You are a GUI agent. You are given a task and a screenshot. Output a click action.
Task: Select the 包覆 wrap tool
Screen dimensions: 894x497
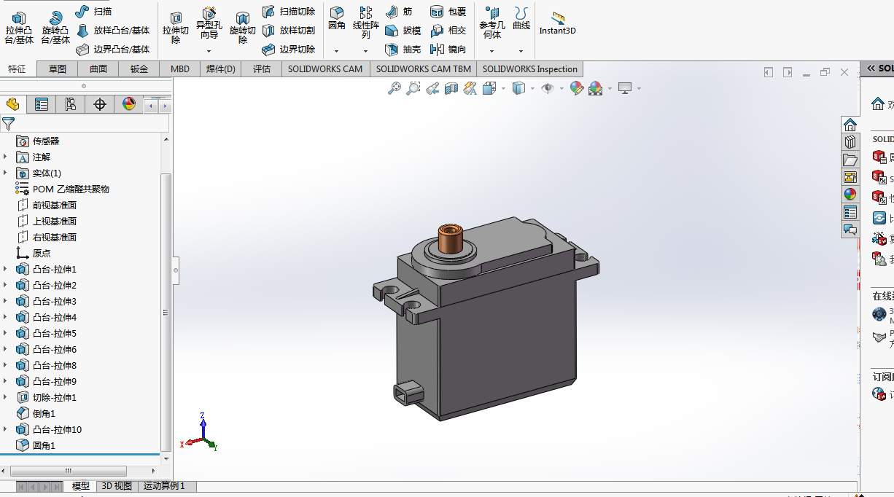(x=448, y=12)
